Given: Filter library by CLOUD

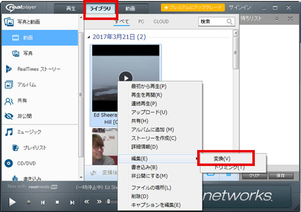Looking at the screenshot, I should [161, 21].
